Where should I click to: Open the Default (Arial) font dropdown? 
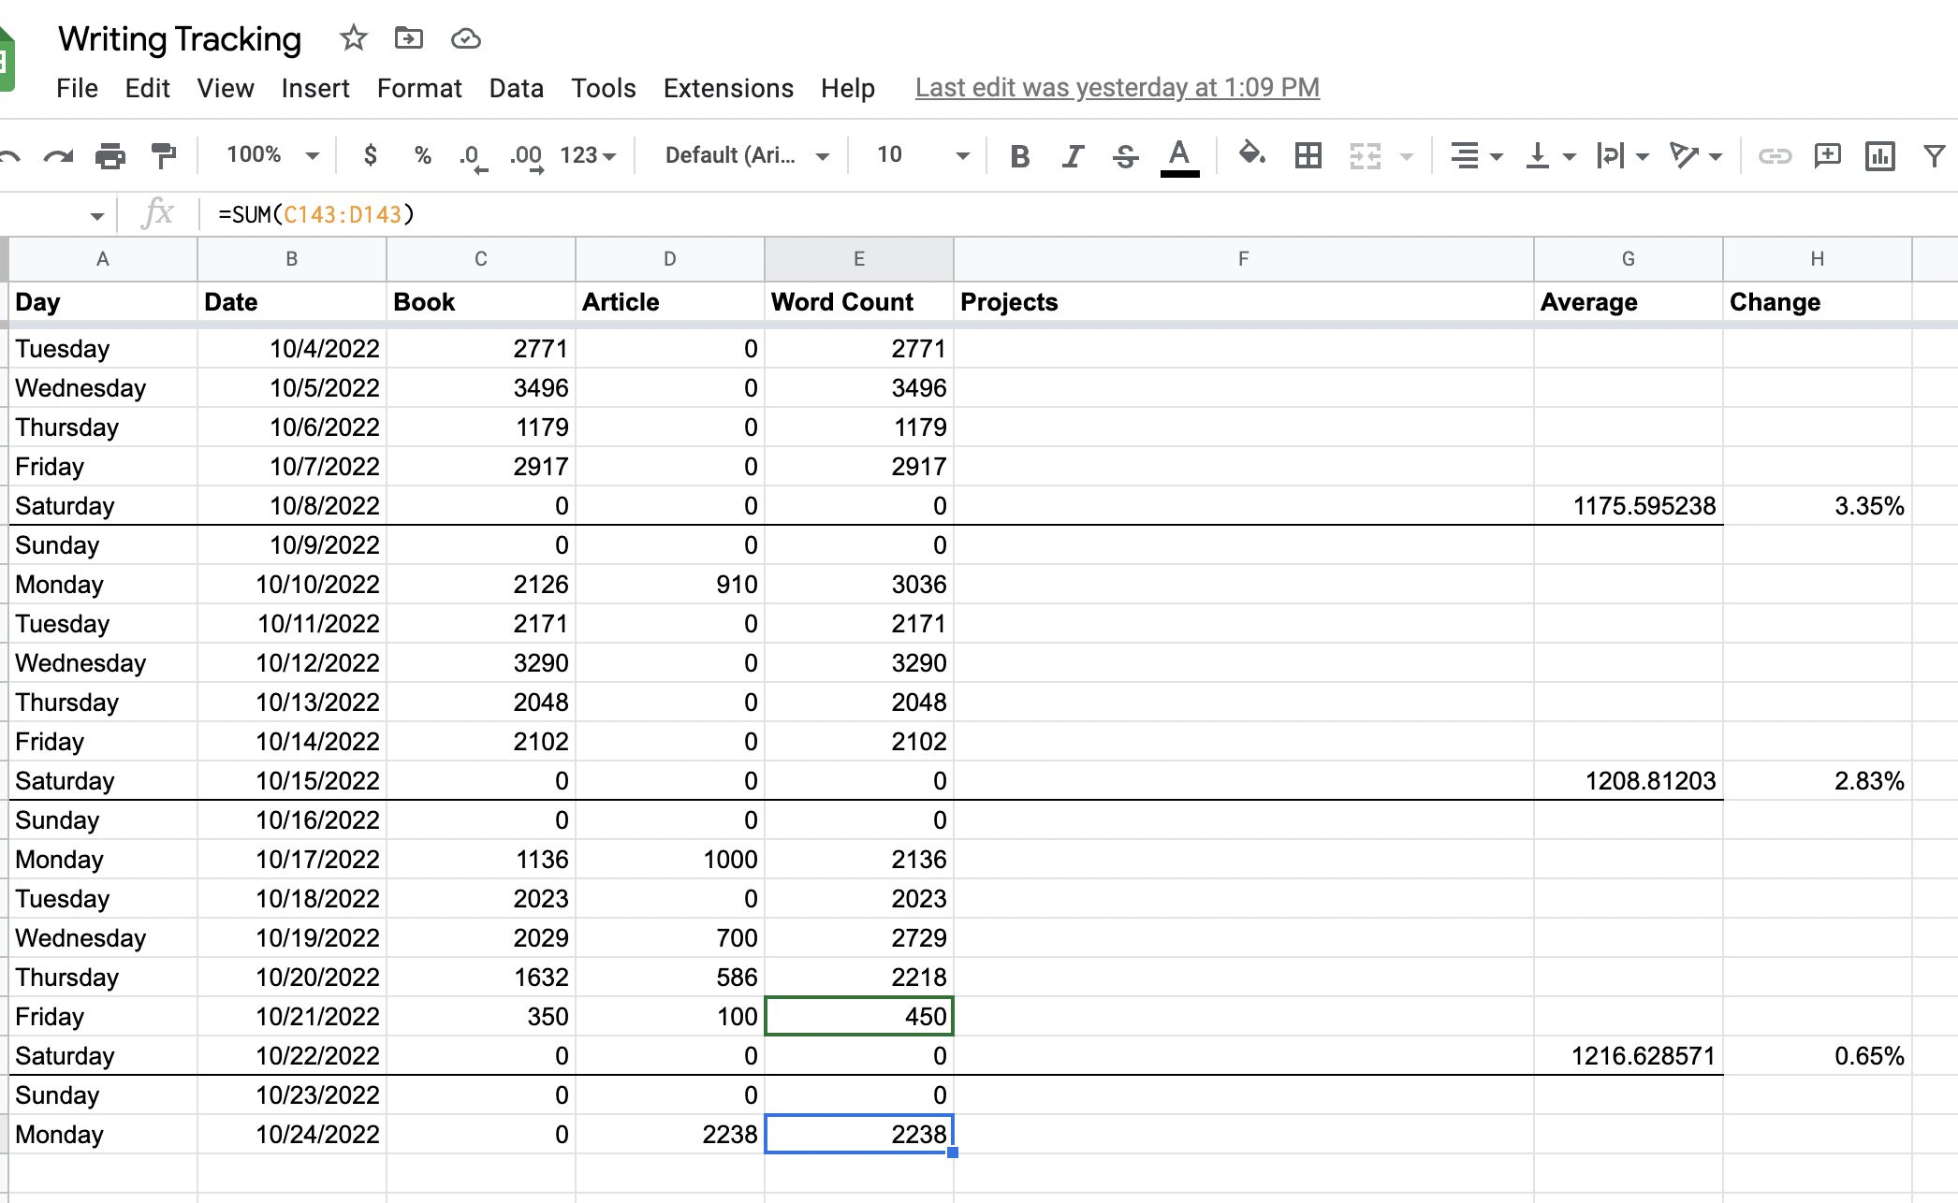pos(746,155)
